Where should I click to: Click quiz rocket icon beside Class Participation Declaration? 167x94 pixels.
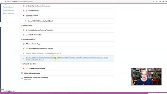pos(22,78)
